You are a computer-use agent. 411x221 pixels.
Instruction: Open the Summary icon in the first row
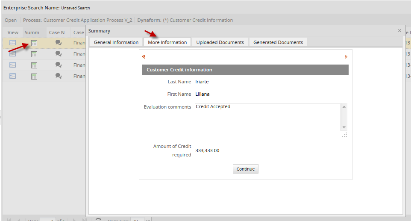(34, 43)
